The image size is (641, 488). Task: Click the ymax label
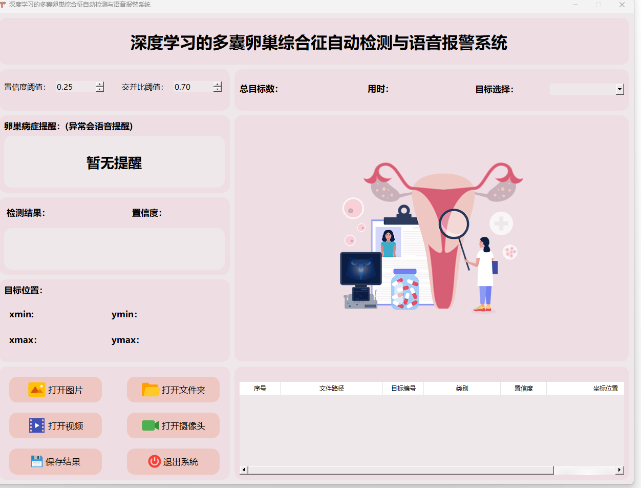(125, 340)
